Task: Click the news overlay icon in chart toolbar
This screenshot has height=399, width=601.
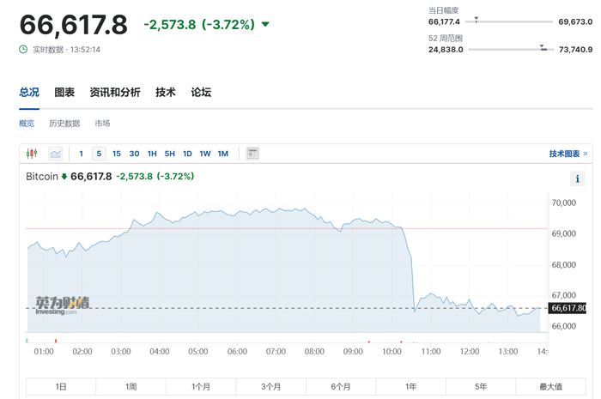Action: 252,154
